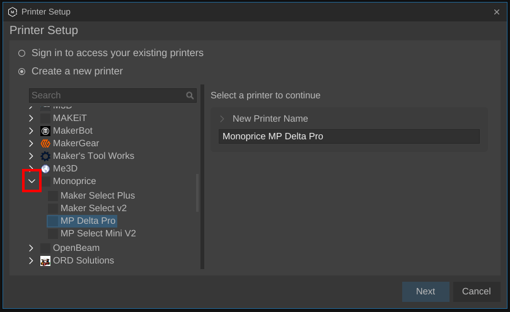Expand the MakerGear manufacturer node
Viewport: 510px width, 312px height.
click(x=31, y=144)
